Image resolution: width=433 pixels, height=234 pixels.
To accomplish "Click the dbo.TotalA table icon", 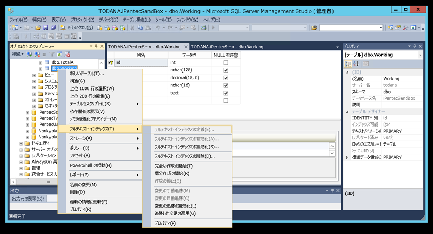I will point(47,62).
